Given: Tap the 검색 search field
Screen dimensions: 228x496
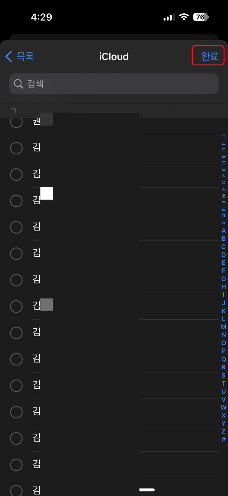Looking at the screenshot, I should click(x=114, y=84).
